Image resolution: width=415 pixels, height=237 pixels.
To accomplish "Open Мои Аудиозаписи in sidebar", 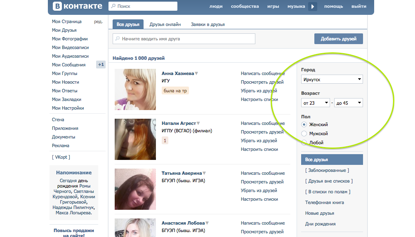I will 71,56.
